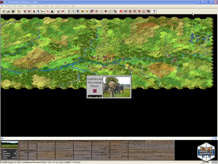Open the Reinforce menu
Viewport: 218px width, 164px height.
29,6
